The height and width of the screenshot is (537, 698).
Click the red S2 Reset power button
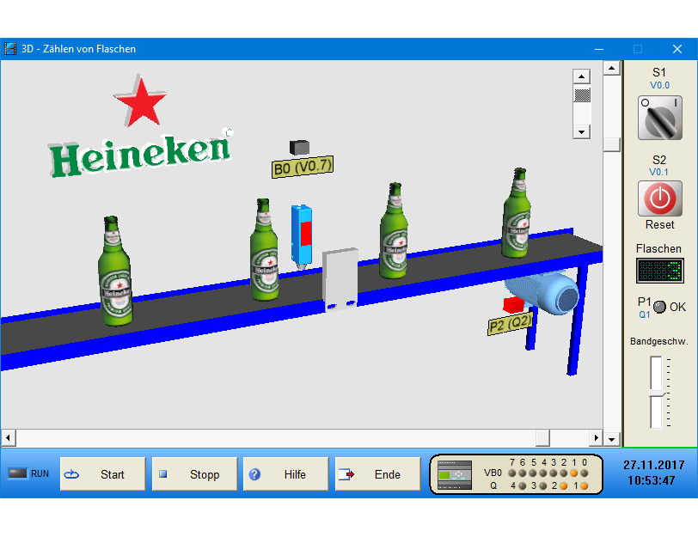(659, 198)
